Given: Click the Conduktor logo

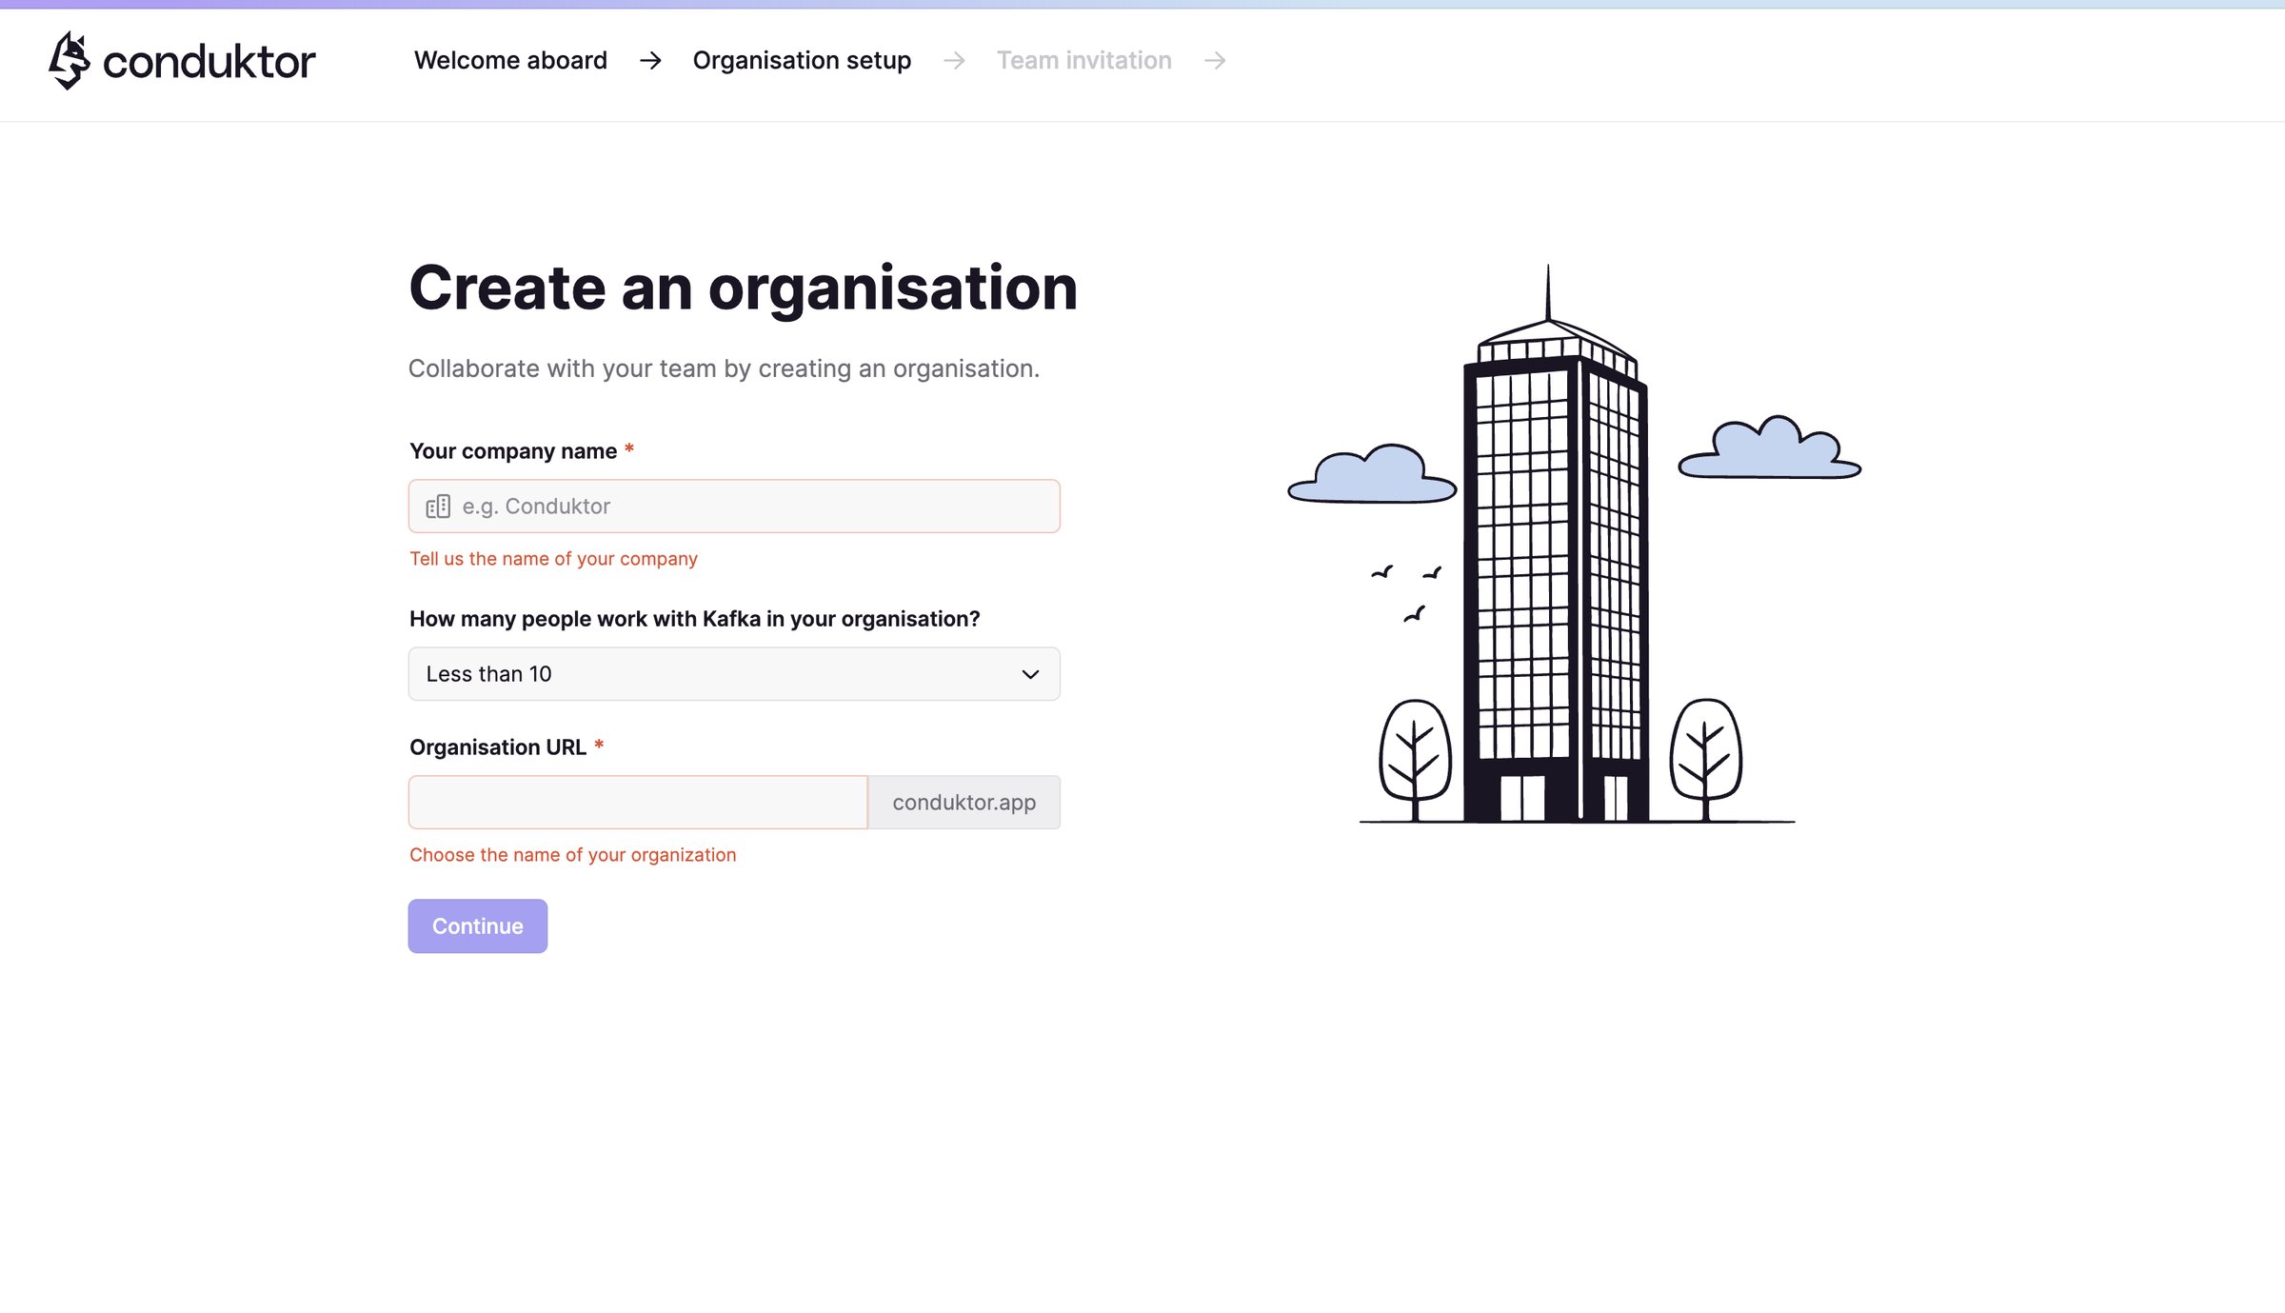Looking at the screenshot, I should coord(182,61).
